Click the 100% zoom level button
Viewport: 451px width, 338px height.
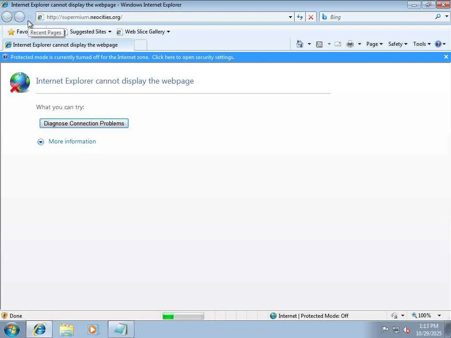point(421,316)
